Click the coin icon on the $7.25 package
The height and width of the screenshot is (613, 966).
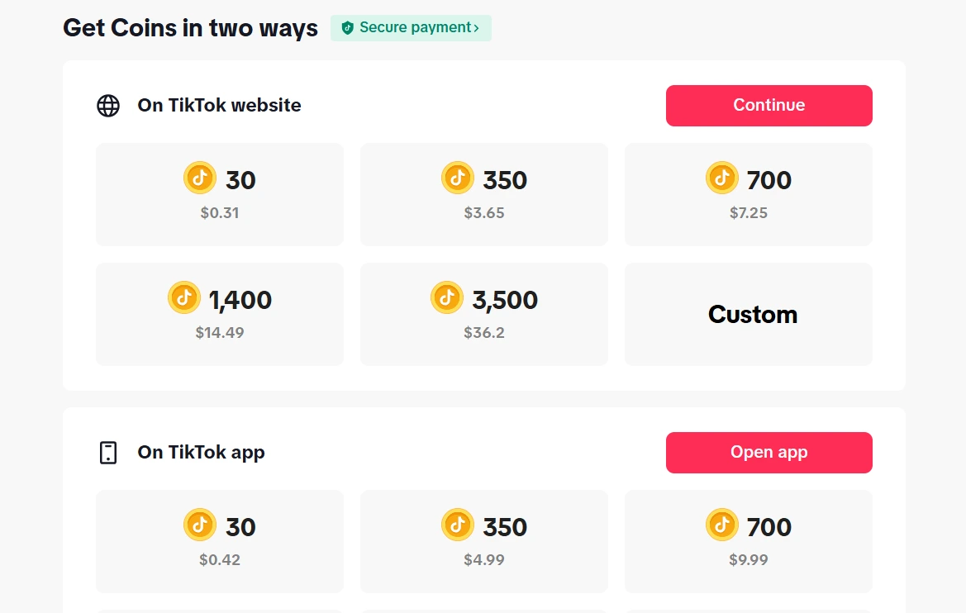tap(722, 178)
